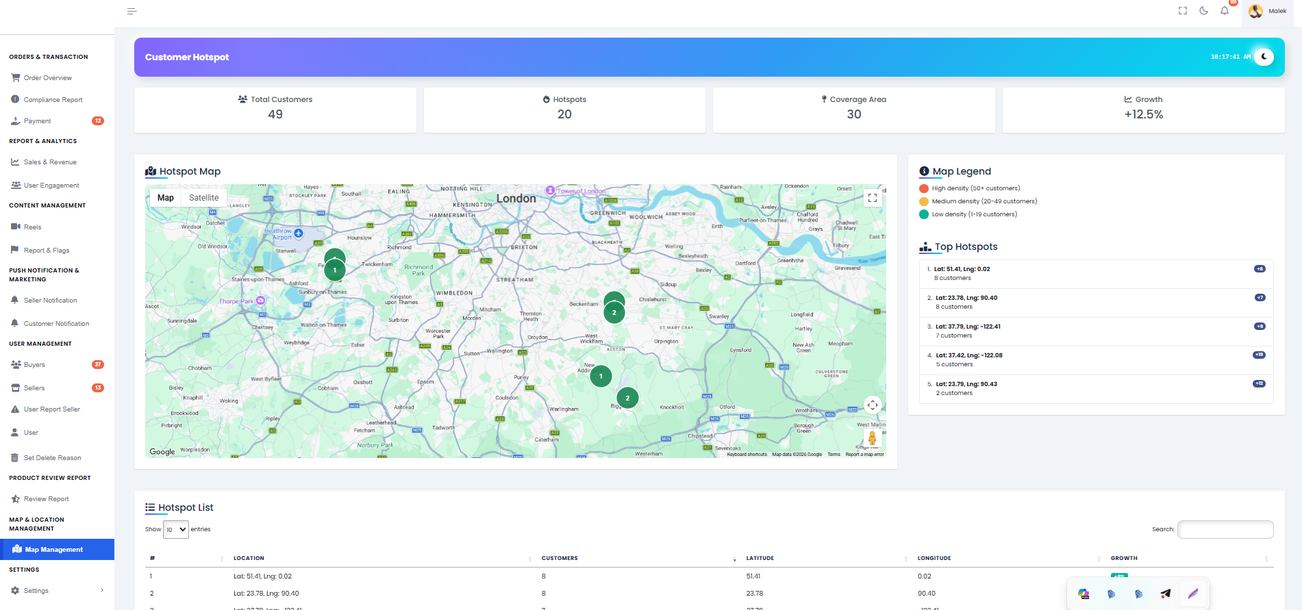The height and width of the screenshot is (610, 1302).
Task: Open the Show entries dropdown
Action: coord(176,529)
